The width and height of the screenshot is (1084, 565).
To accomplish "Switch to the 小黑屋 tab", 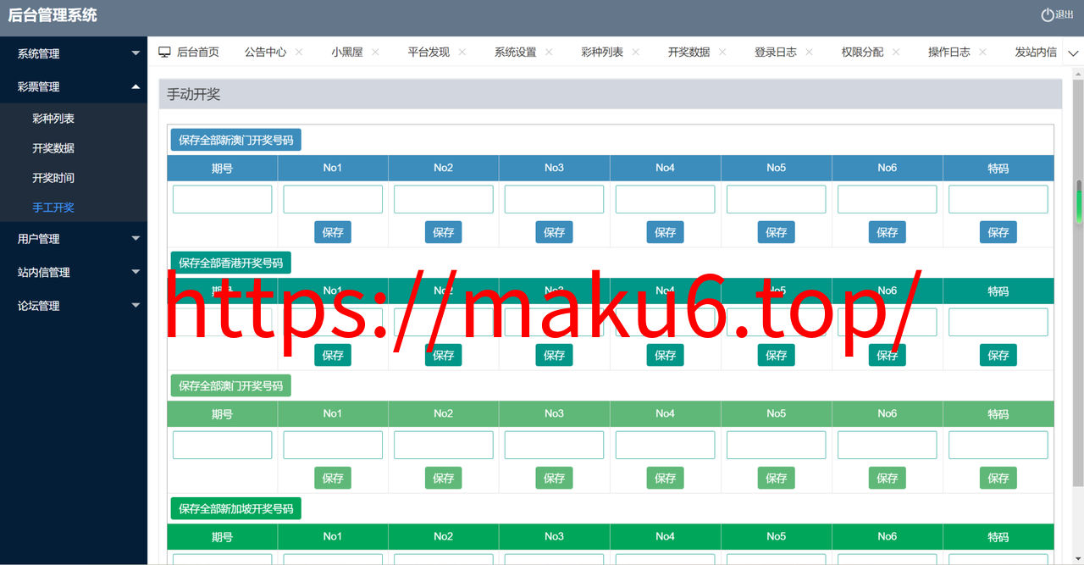I will 347,52.
